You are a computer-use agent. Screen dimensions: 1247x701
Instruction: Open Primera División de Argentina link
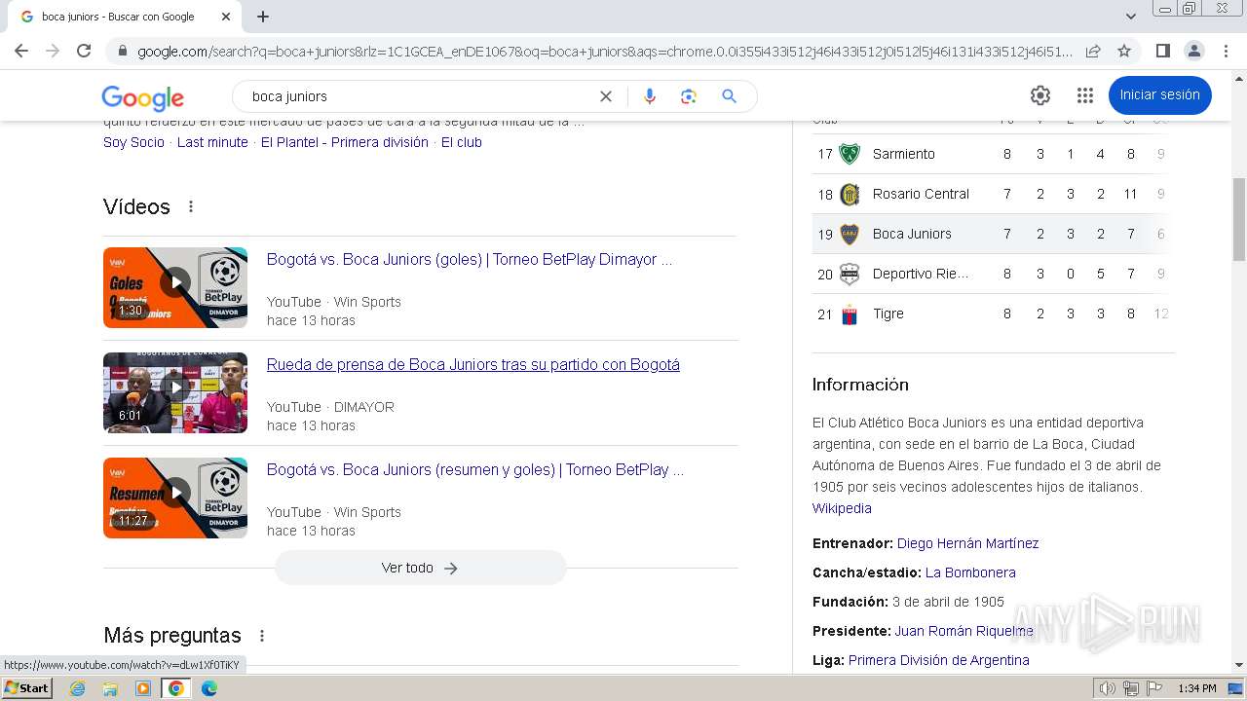click(x=938, y=660)
